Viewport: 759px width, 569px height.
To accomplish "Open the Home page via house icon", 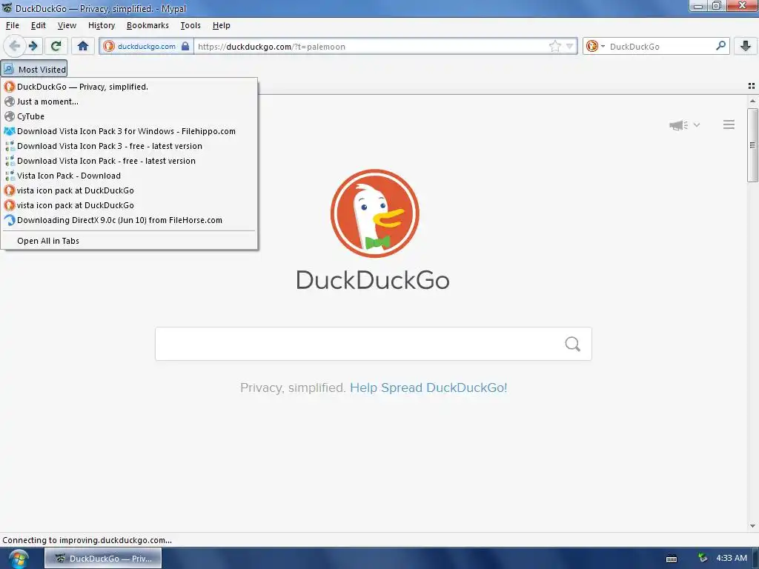I will pyautogui.click(x=83, y=46).
